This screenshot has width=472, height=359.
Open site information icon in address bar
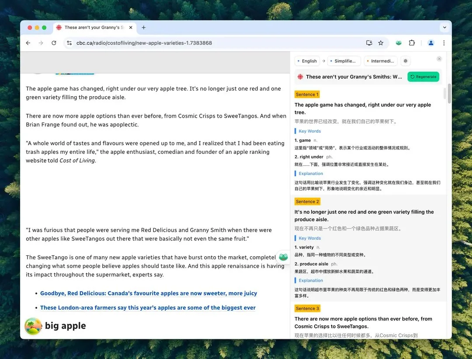click(69, 43)
